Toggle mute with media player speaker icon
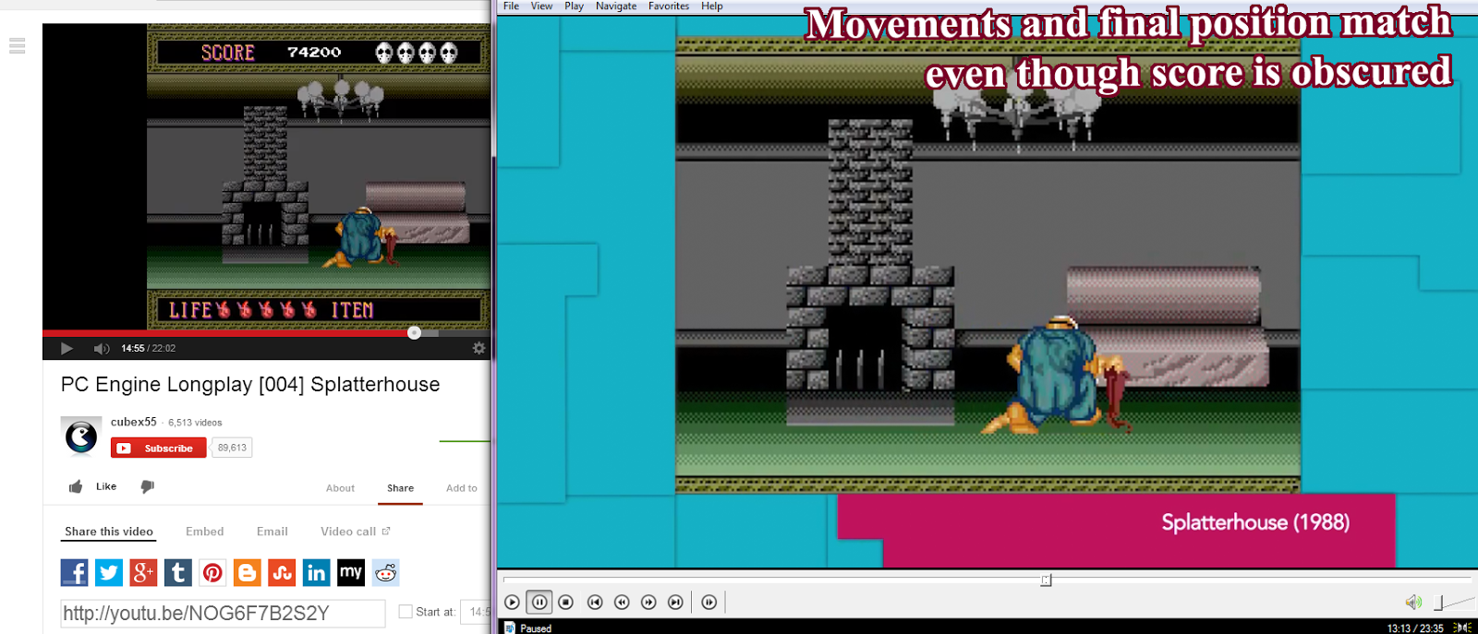1478x634 pixels. pos(1412,603)
